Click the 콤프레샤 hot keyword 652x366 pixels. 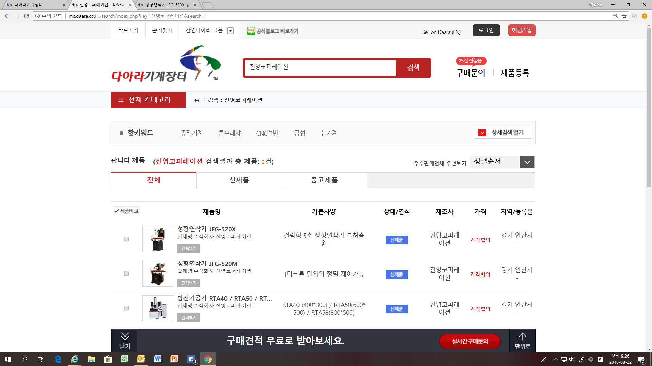click(230, 133)
